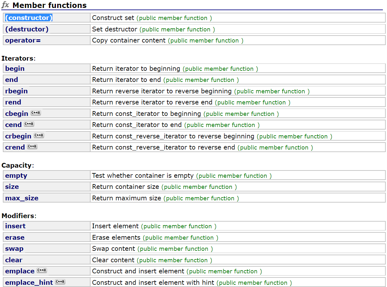The width and height of the screenshot is (387, 287).
Task: Open the clear function link
Action: click(x=14, y=260)
